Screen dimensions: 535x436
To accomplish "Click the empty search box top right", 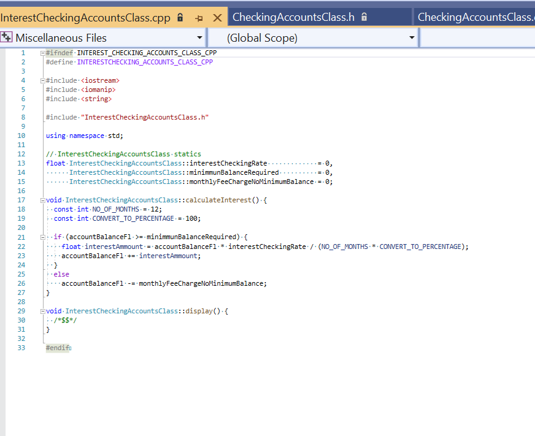I will [x=479, y=37].
